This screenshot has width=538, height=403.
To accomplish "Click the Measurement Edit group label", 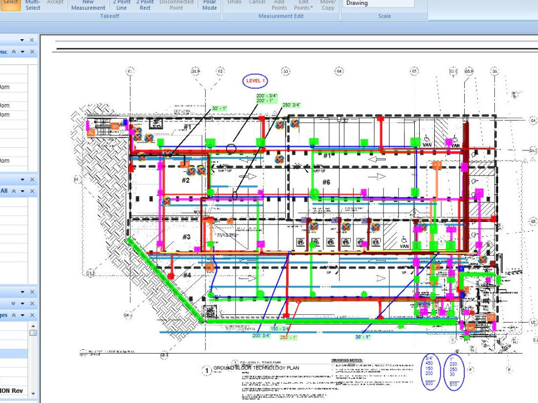I will (281, 16).
